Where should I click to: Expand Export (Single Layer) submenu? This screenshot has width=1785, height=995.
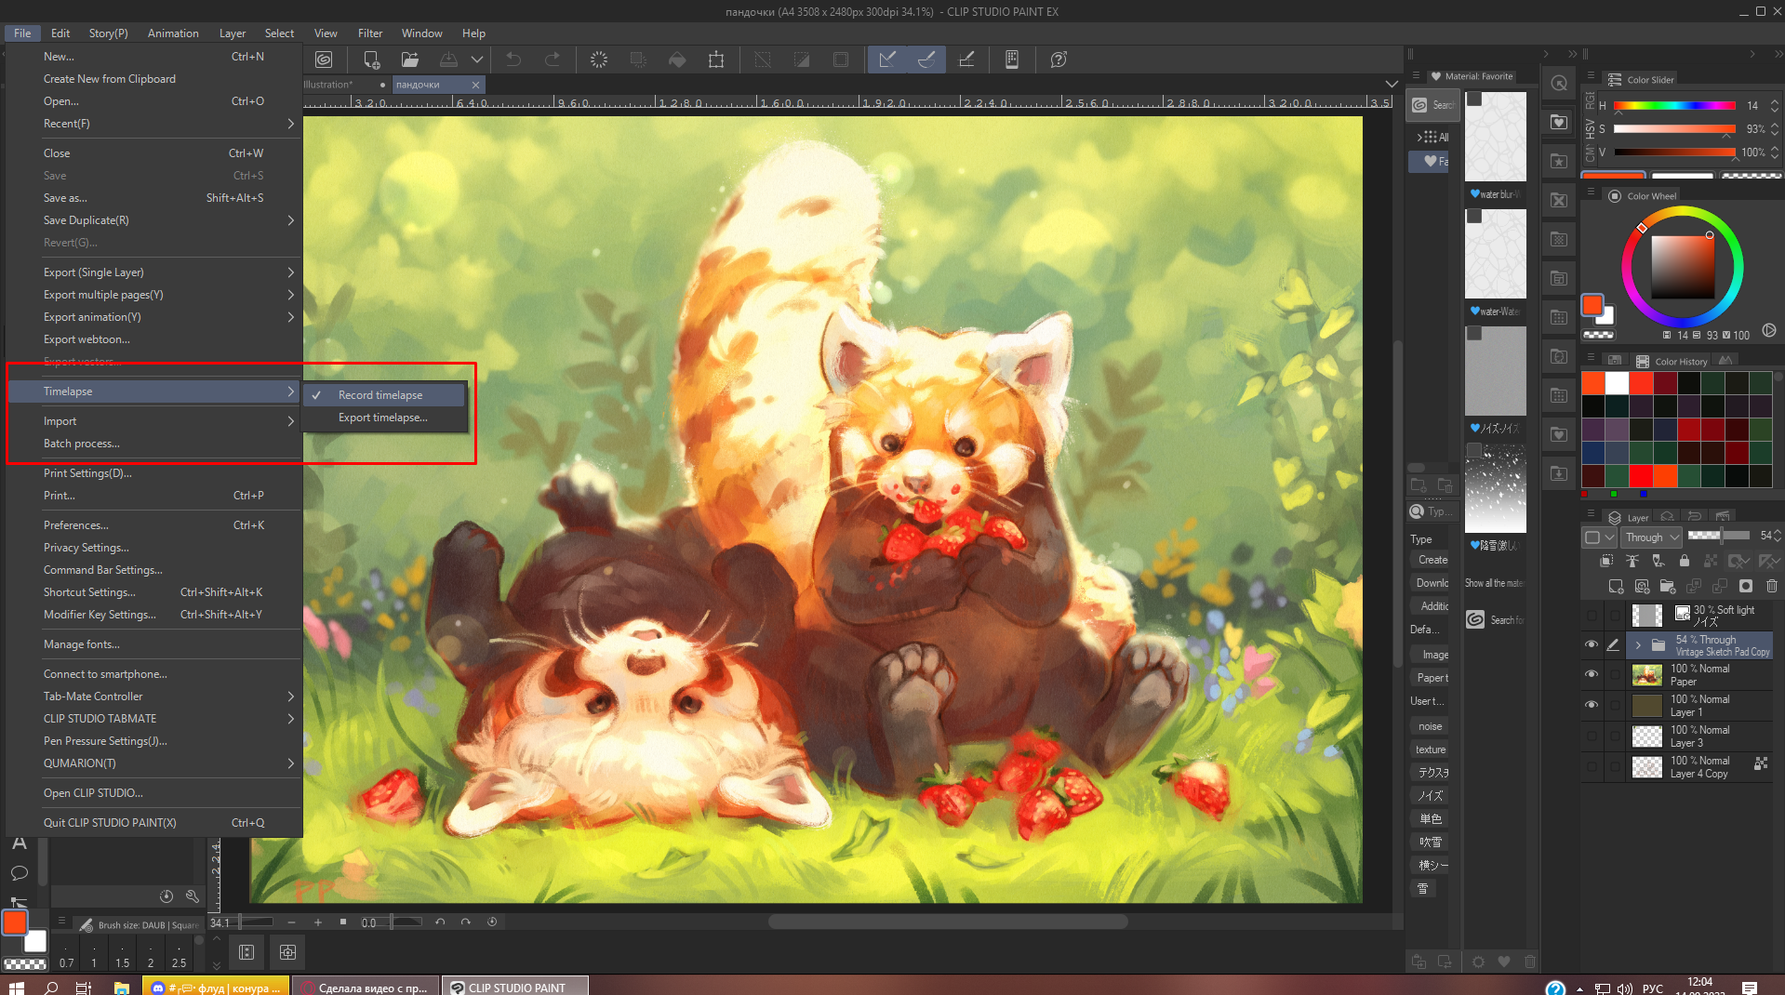[x=154, y=272]
